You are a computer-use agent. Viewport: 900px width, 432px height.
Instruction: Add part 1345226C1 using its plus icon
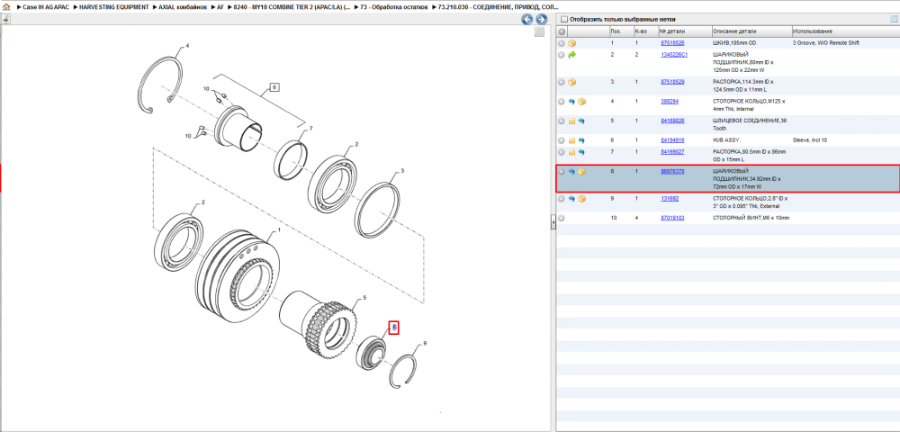click(x=562, y=55)
